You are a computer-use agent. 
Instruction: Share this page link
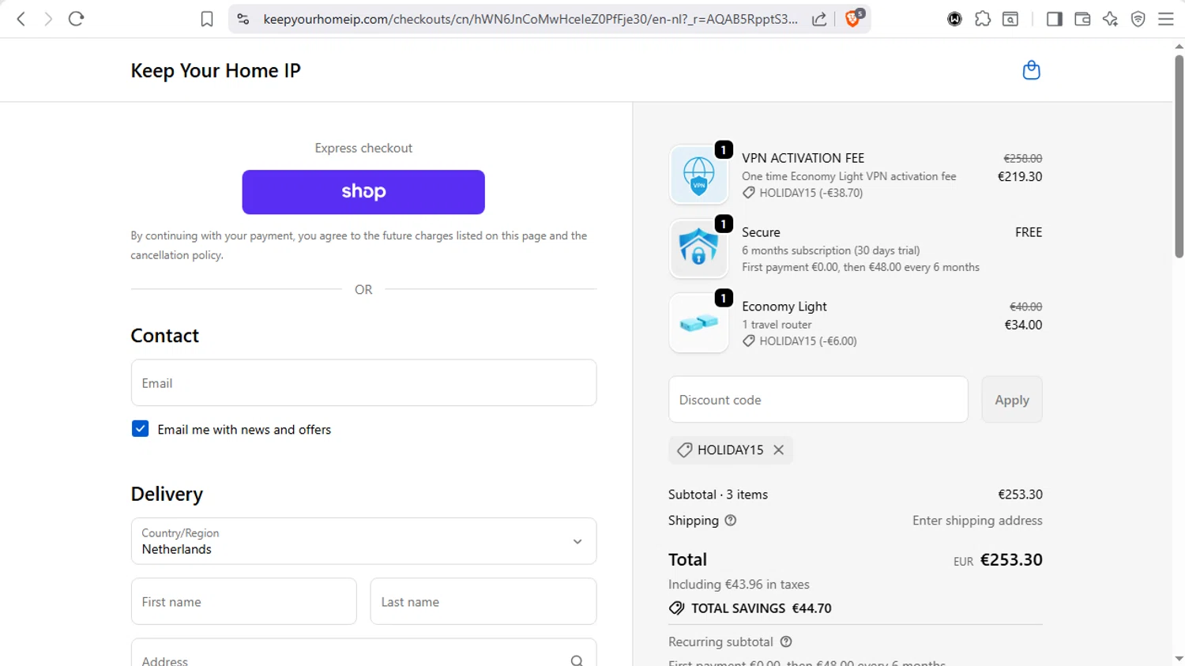click(819, 19)
